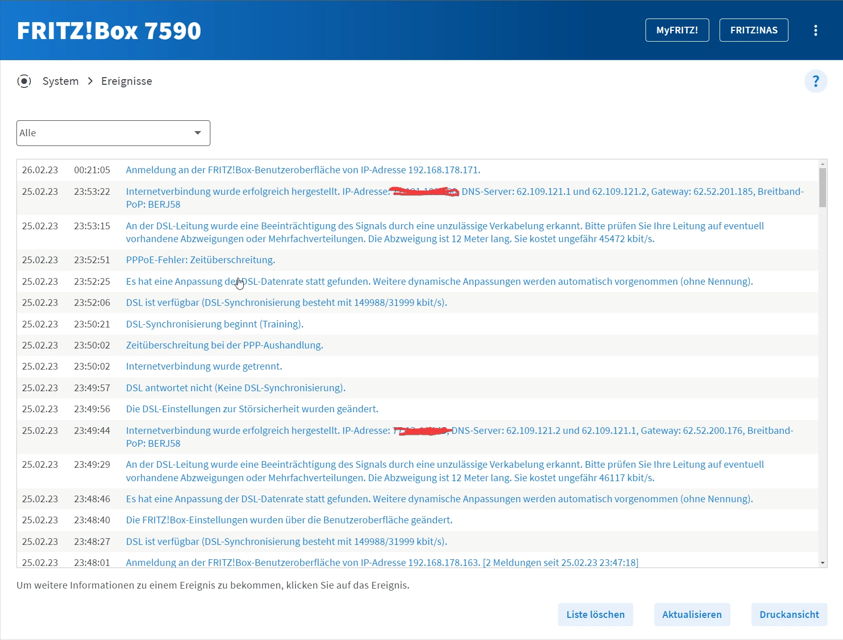Screen dimensions: 843x640
Task: Open login event from IP 192.168.178.171
Action: 303,170
